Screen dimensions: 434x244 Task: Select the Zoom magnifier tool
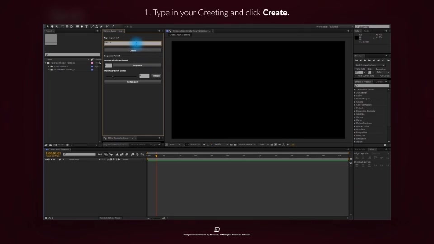[x=57, y=27]
